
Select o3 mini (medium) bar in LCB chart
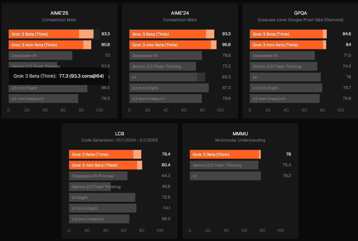(x=99, y=219)
